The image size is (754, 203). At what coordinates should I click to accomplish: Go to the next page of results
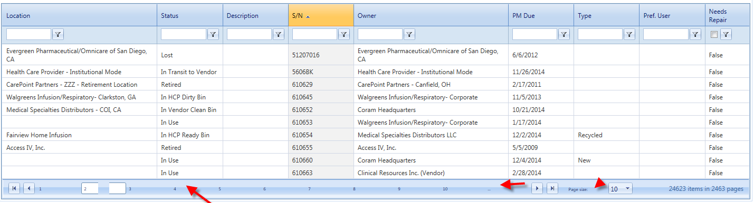(x=537, y=188)
